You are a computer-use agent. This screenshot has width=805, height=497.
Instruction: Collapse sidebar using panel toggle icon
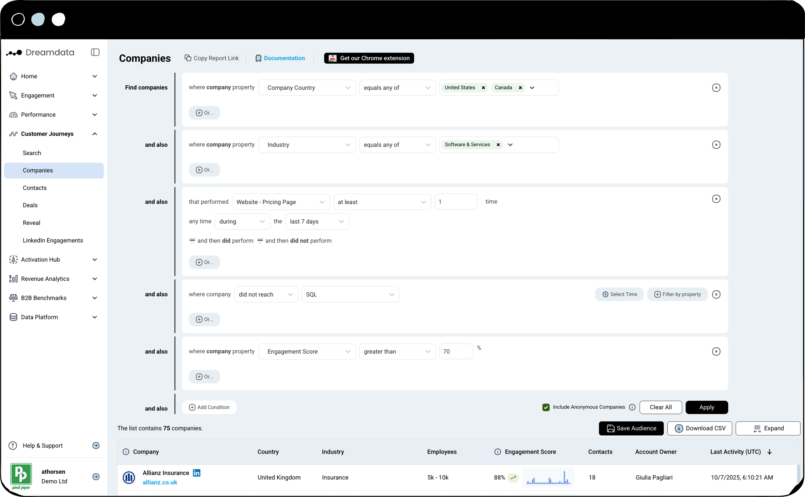click(95, 52)
